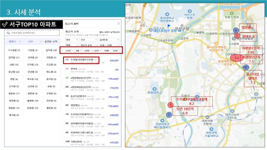
Task: Choose the 둔산동 (43) neighborhood
Action: pyautogui.click(x=14, y=72)
